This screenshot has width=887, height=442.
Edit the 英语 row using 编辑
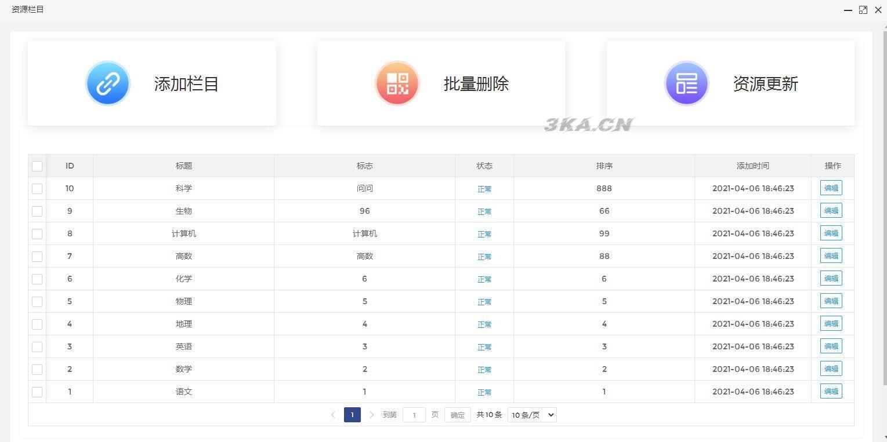(x=831, y=346)
